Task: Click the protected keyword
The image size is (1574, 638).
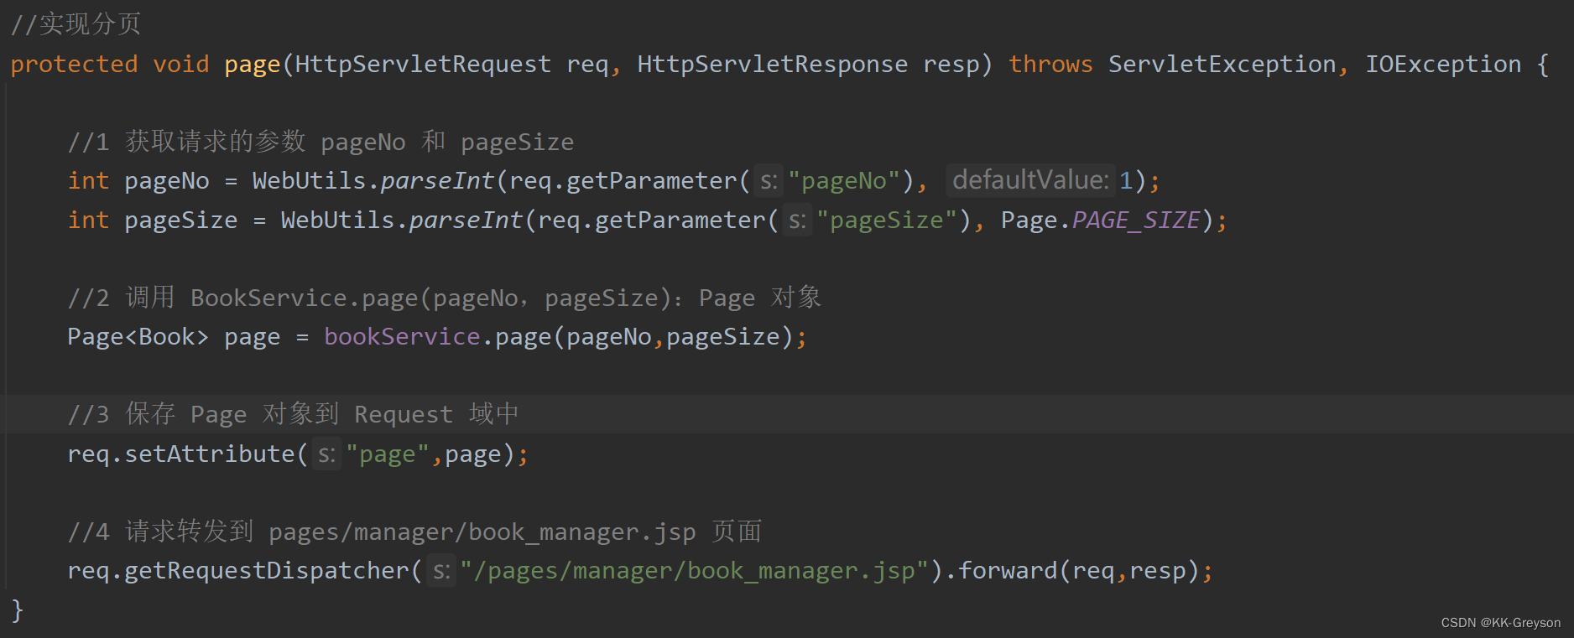Action: pos(74,65)
